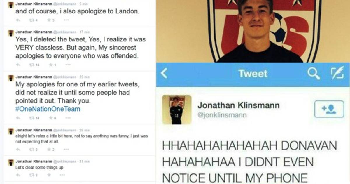Viewport: 350px width, 184px height.
Task: Reply to the 'alright let's relax' tweet
Action: coord(18,149)
